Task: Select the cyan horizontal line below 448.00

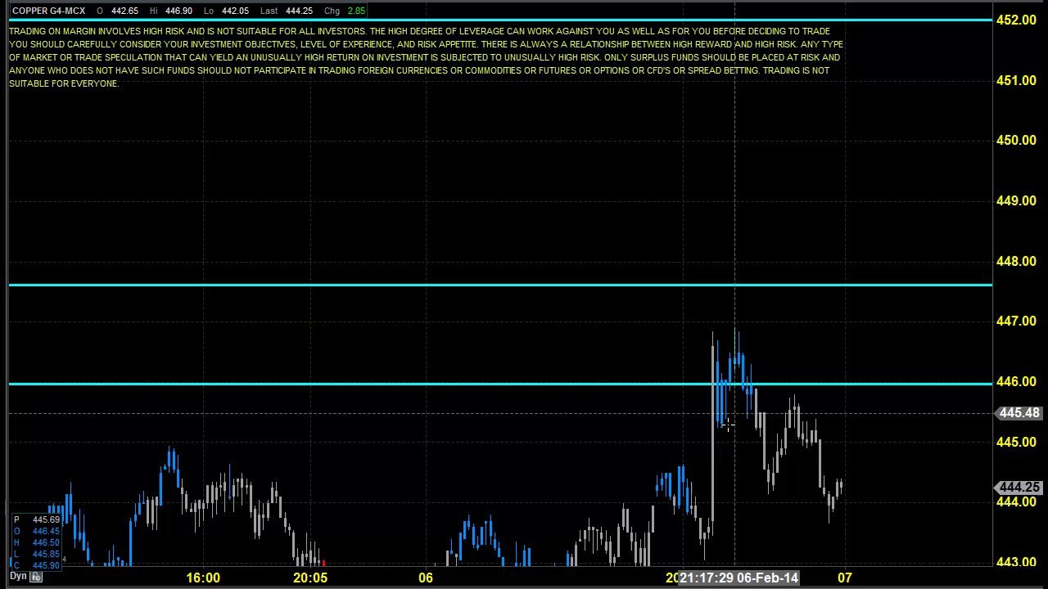Action: coord(499,285)
